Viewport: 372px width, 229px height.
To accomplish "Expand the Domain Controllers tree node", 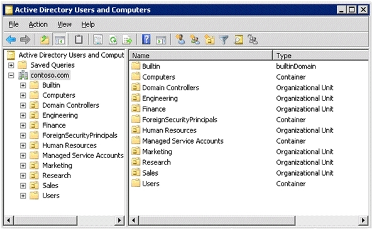I will [x=23, y=105].
